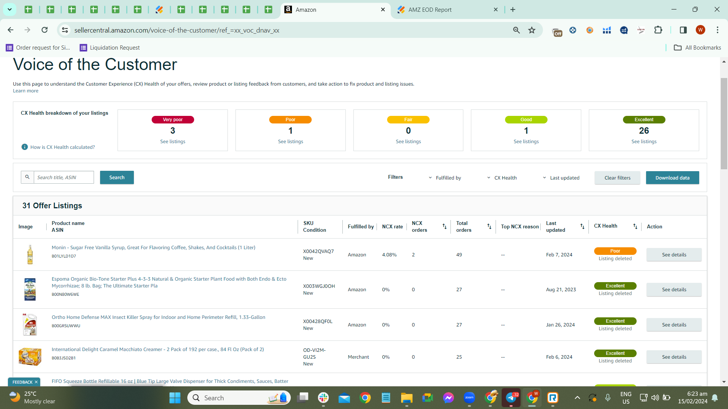
Task: Click the International Delight creamer thumbnail
Action: tap(30, 357)
